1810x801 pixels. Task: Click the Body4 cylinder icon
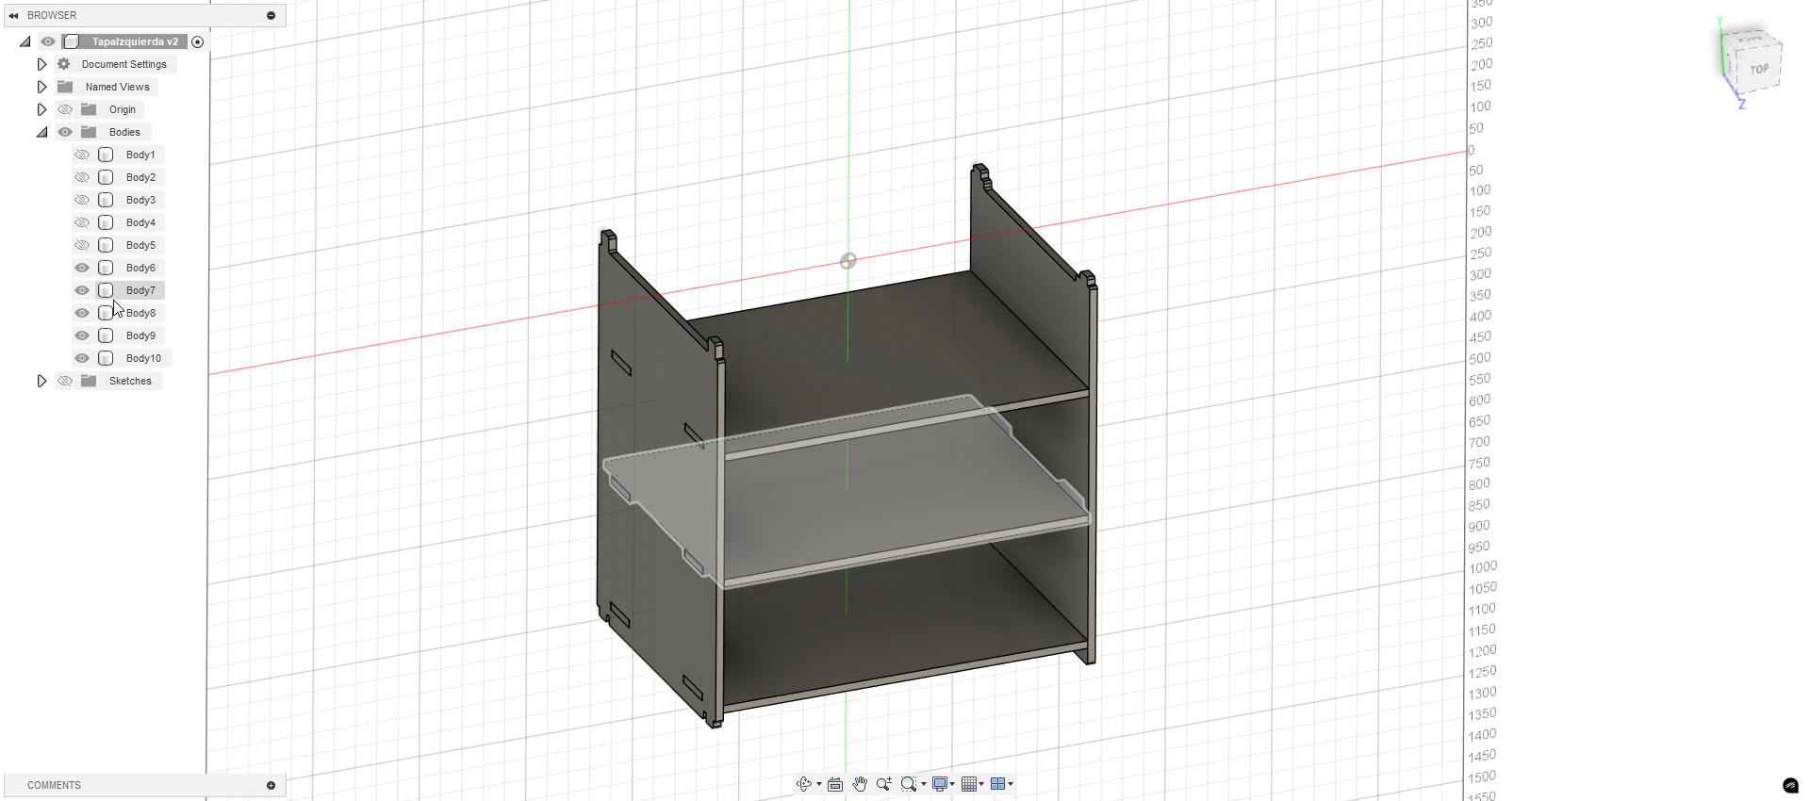point(106,222)
